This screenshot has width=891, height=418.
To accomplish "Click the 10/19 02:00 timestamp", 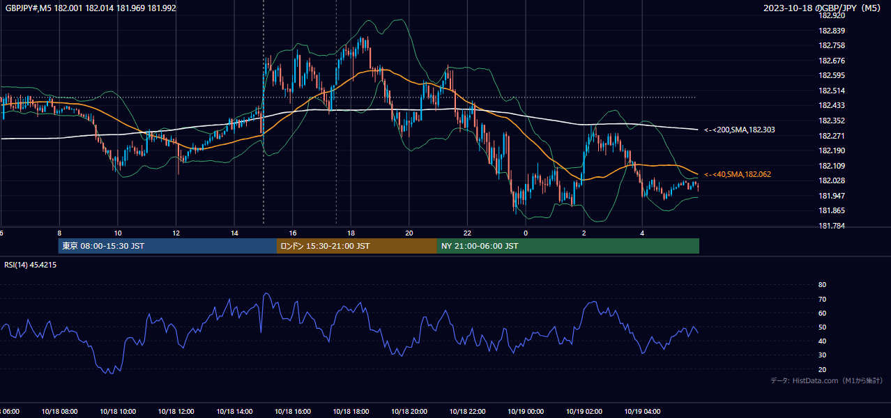I will click(x=584, y=412).
